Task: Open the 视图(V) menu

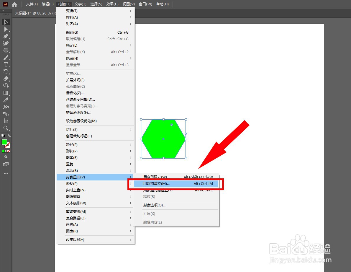Action: (x=129, y=4)
